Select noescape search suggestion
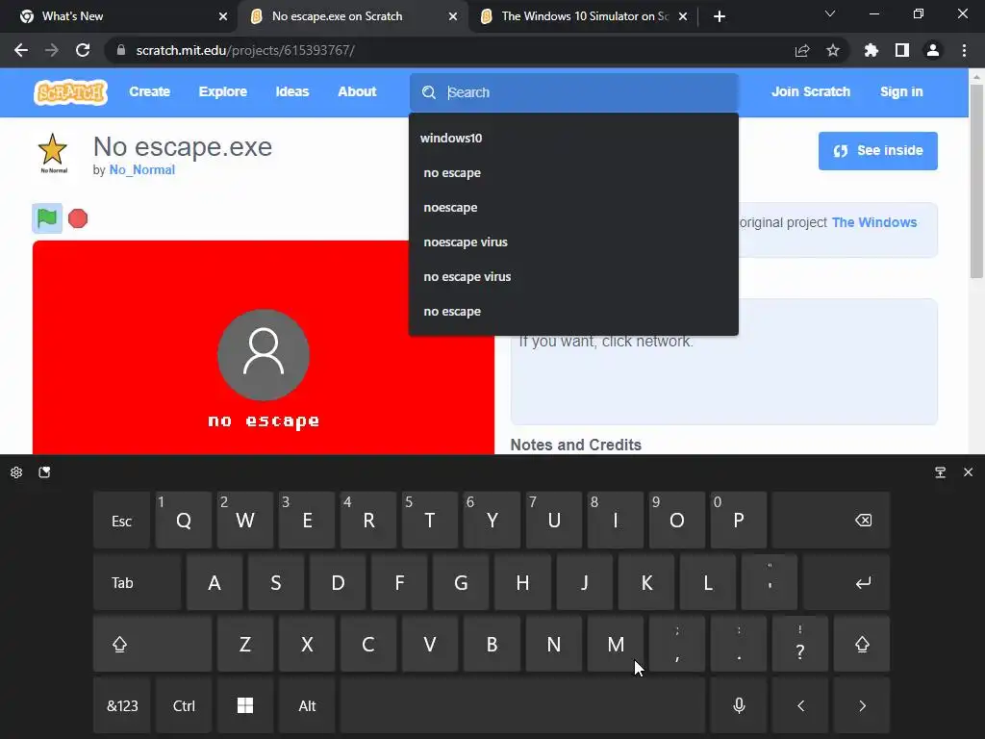Screen dimensions: 985x739 click(573, 208)
